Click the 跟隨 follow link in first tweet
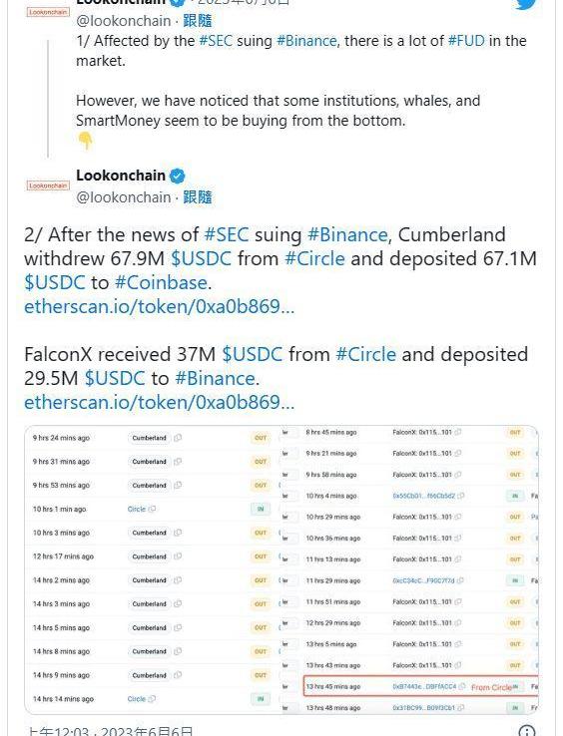563x736 pixels. pyautogui.click(x=198, y=21)
